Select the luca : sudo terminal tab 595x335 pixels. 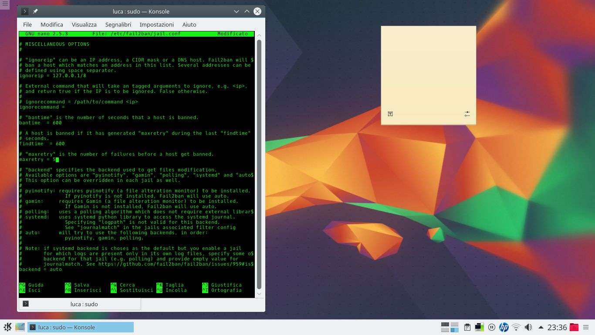click(80, 304)
